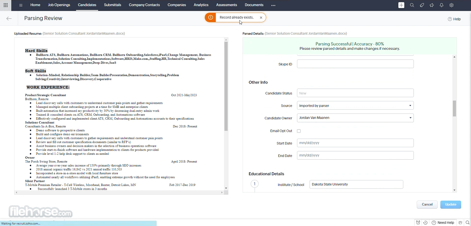Image resolution: width=471 pixels, height=226 pixels.
Task: Click the 'Uploaded Resume:' label
Action: 28,33
